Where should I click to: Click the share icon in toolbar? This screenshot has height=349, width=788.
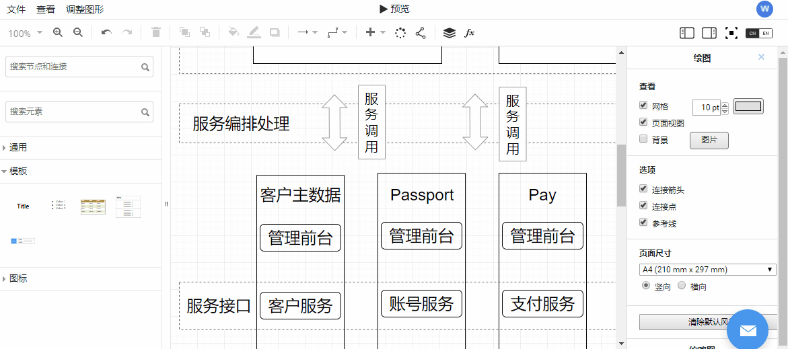(421, 33)
